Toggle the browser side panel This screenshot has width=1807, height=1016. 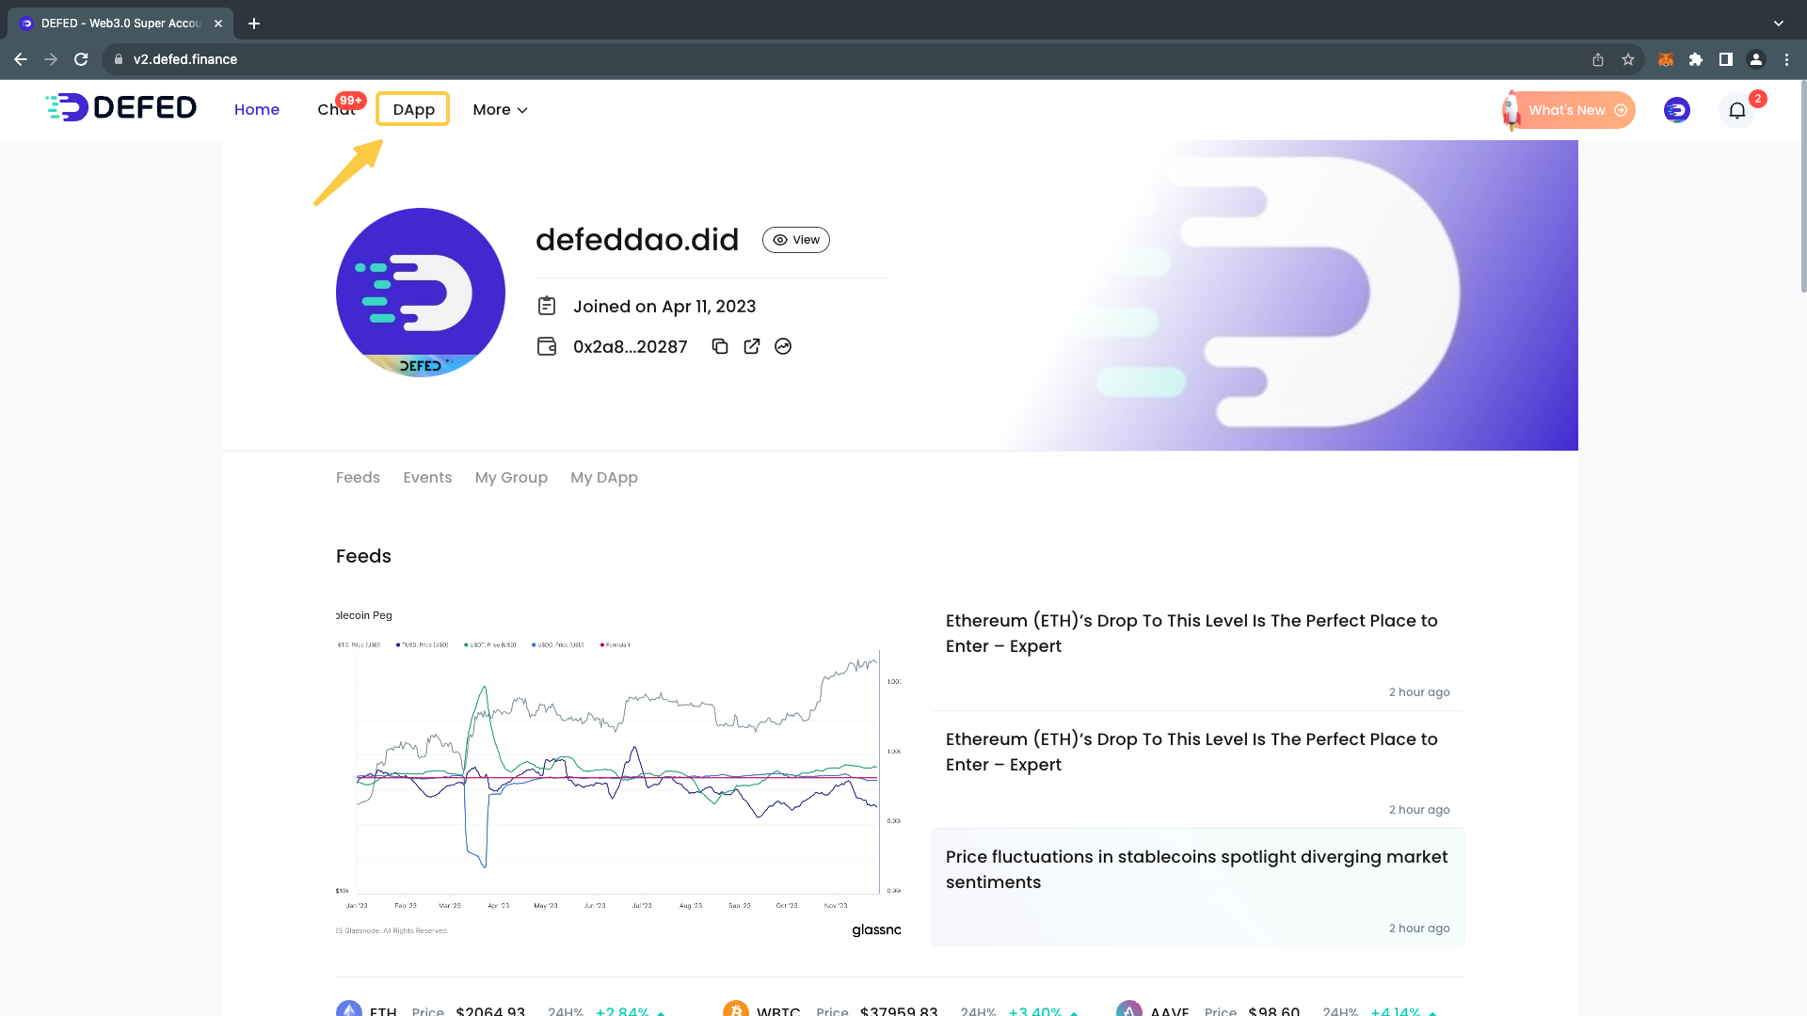click(x=1726, y=59)
